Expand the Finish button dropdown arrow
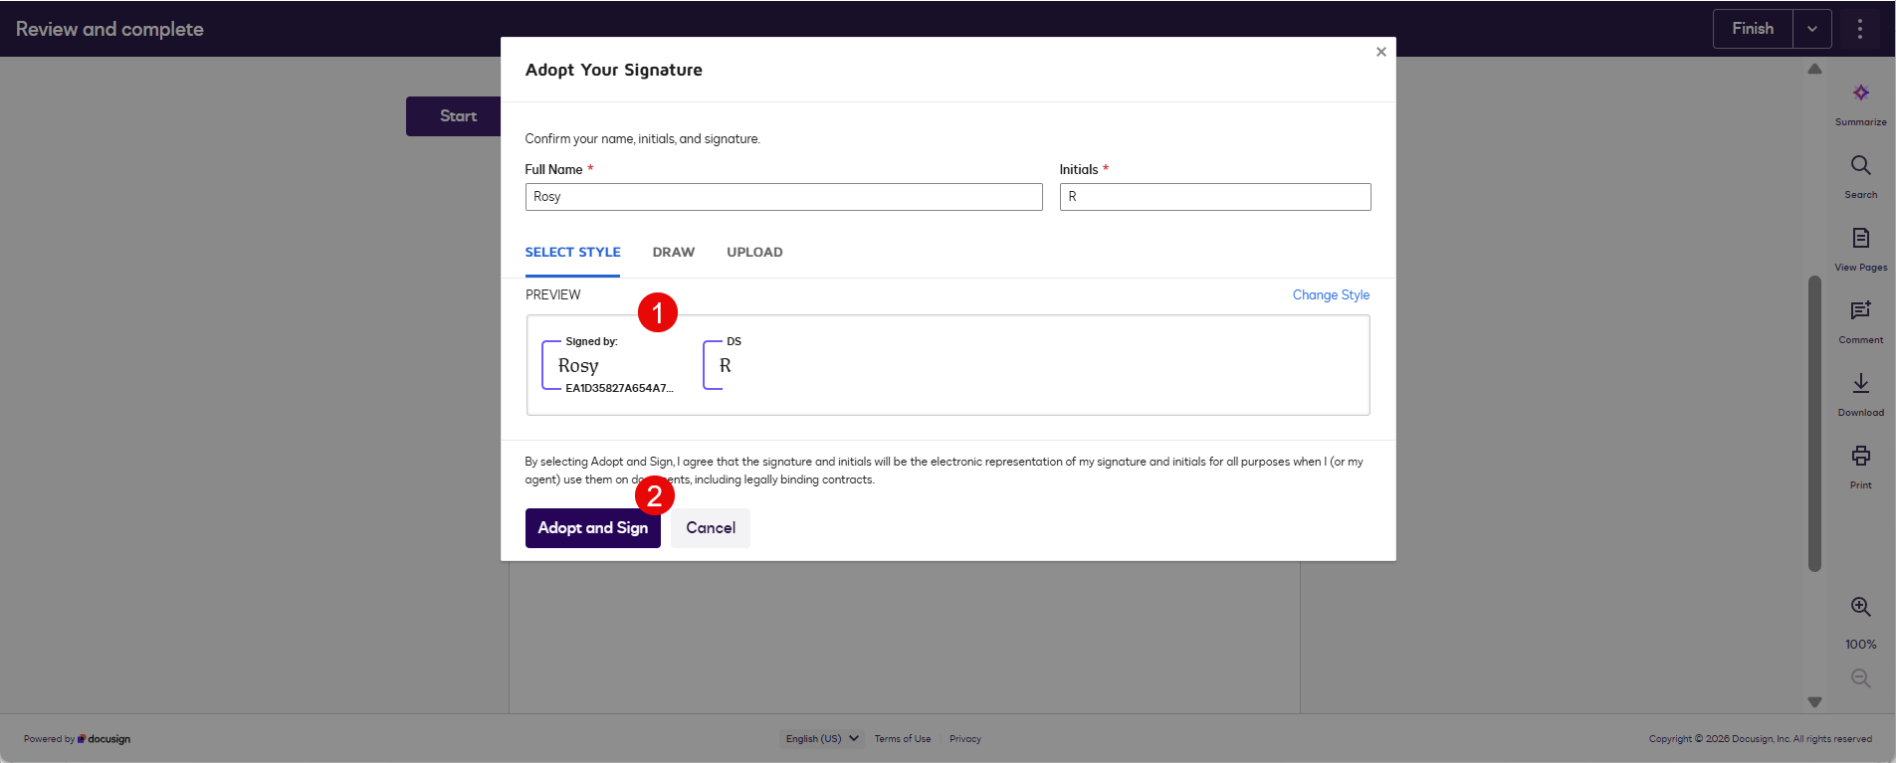Screen dimensions: 1896x763 point(1811,29)
